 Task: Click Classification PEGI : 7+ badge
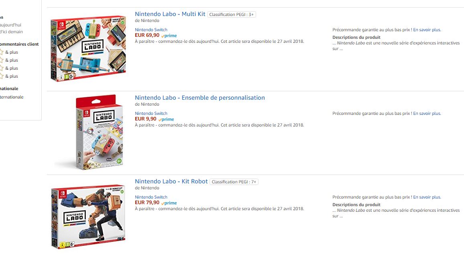[234, 182]
